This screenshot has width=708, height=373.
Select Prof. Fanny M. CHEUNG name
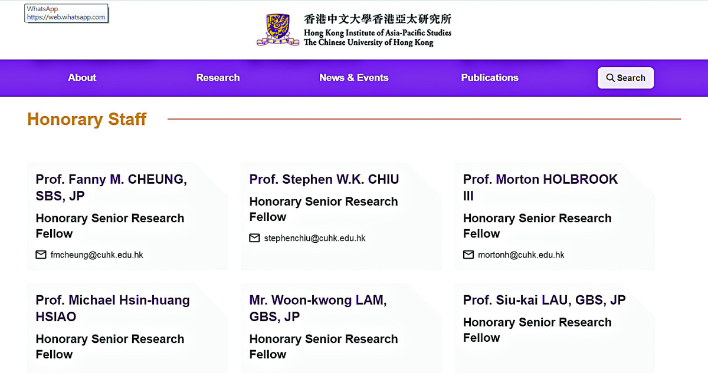point(112,187)
